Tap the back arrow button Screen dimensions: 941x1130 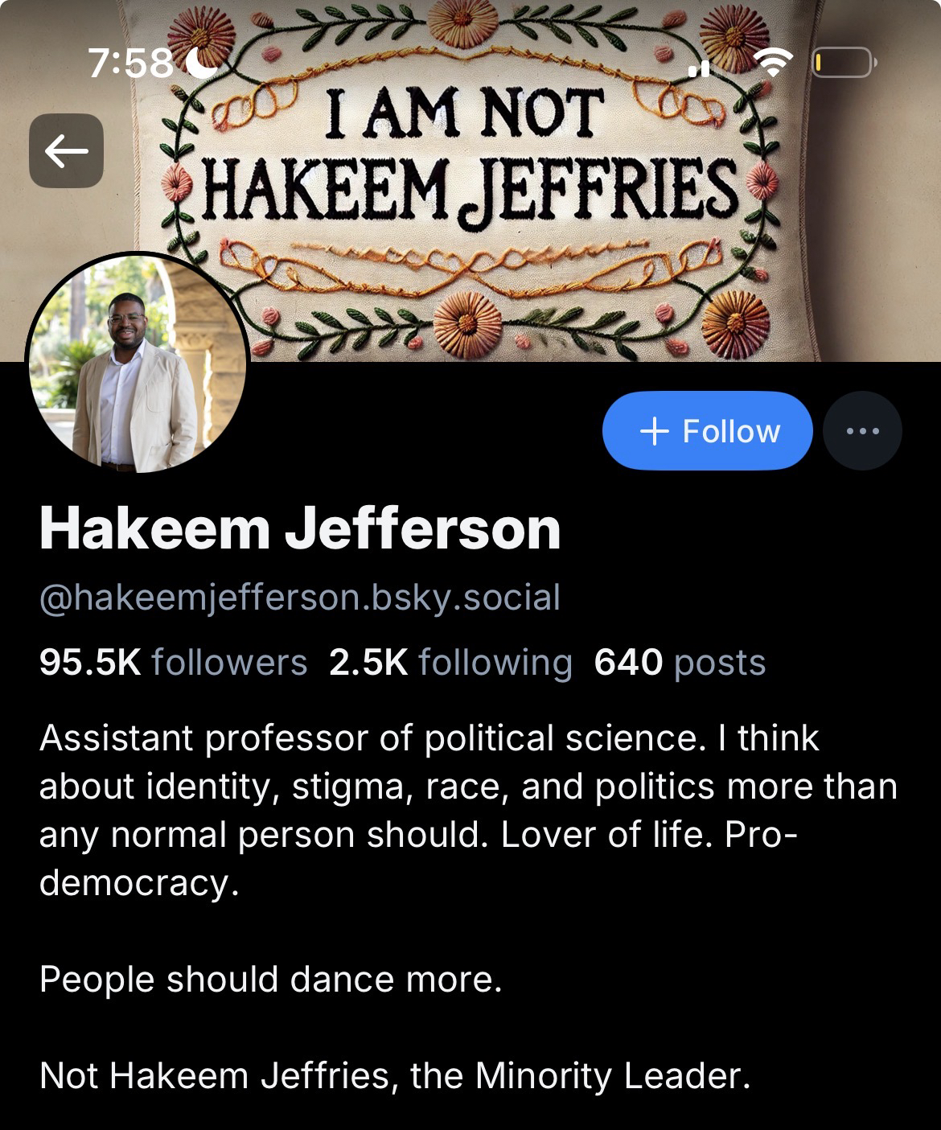tap(66, 150)
